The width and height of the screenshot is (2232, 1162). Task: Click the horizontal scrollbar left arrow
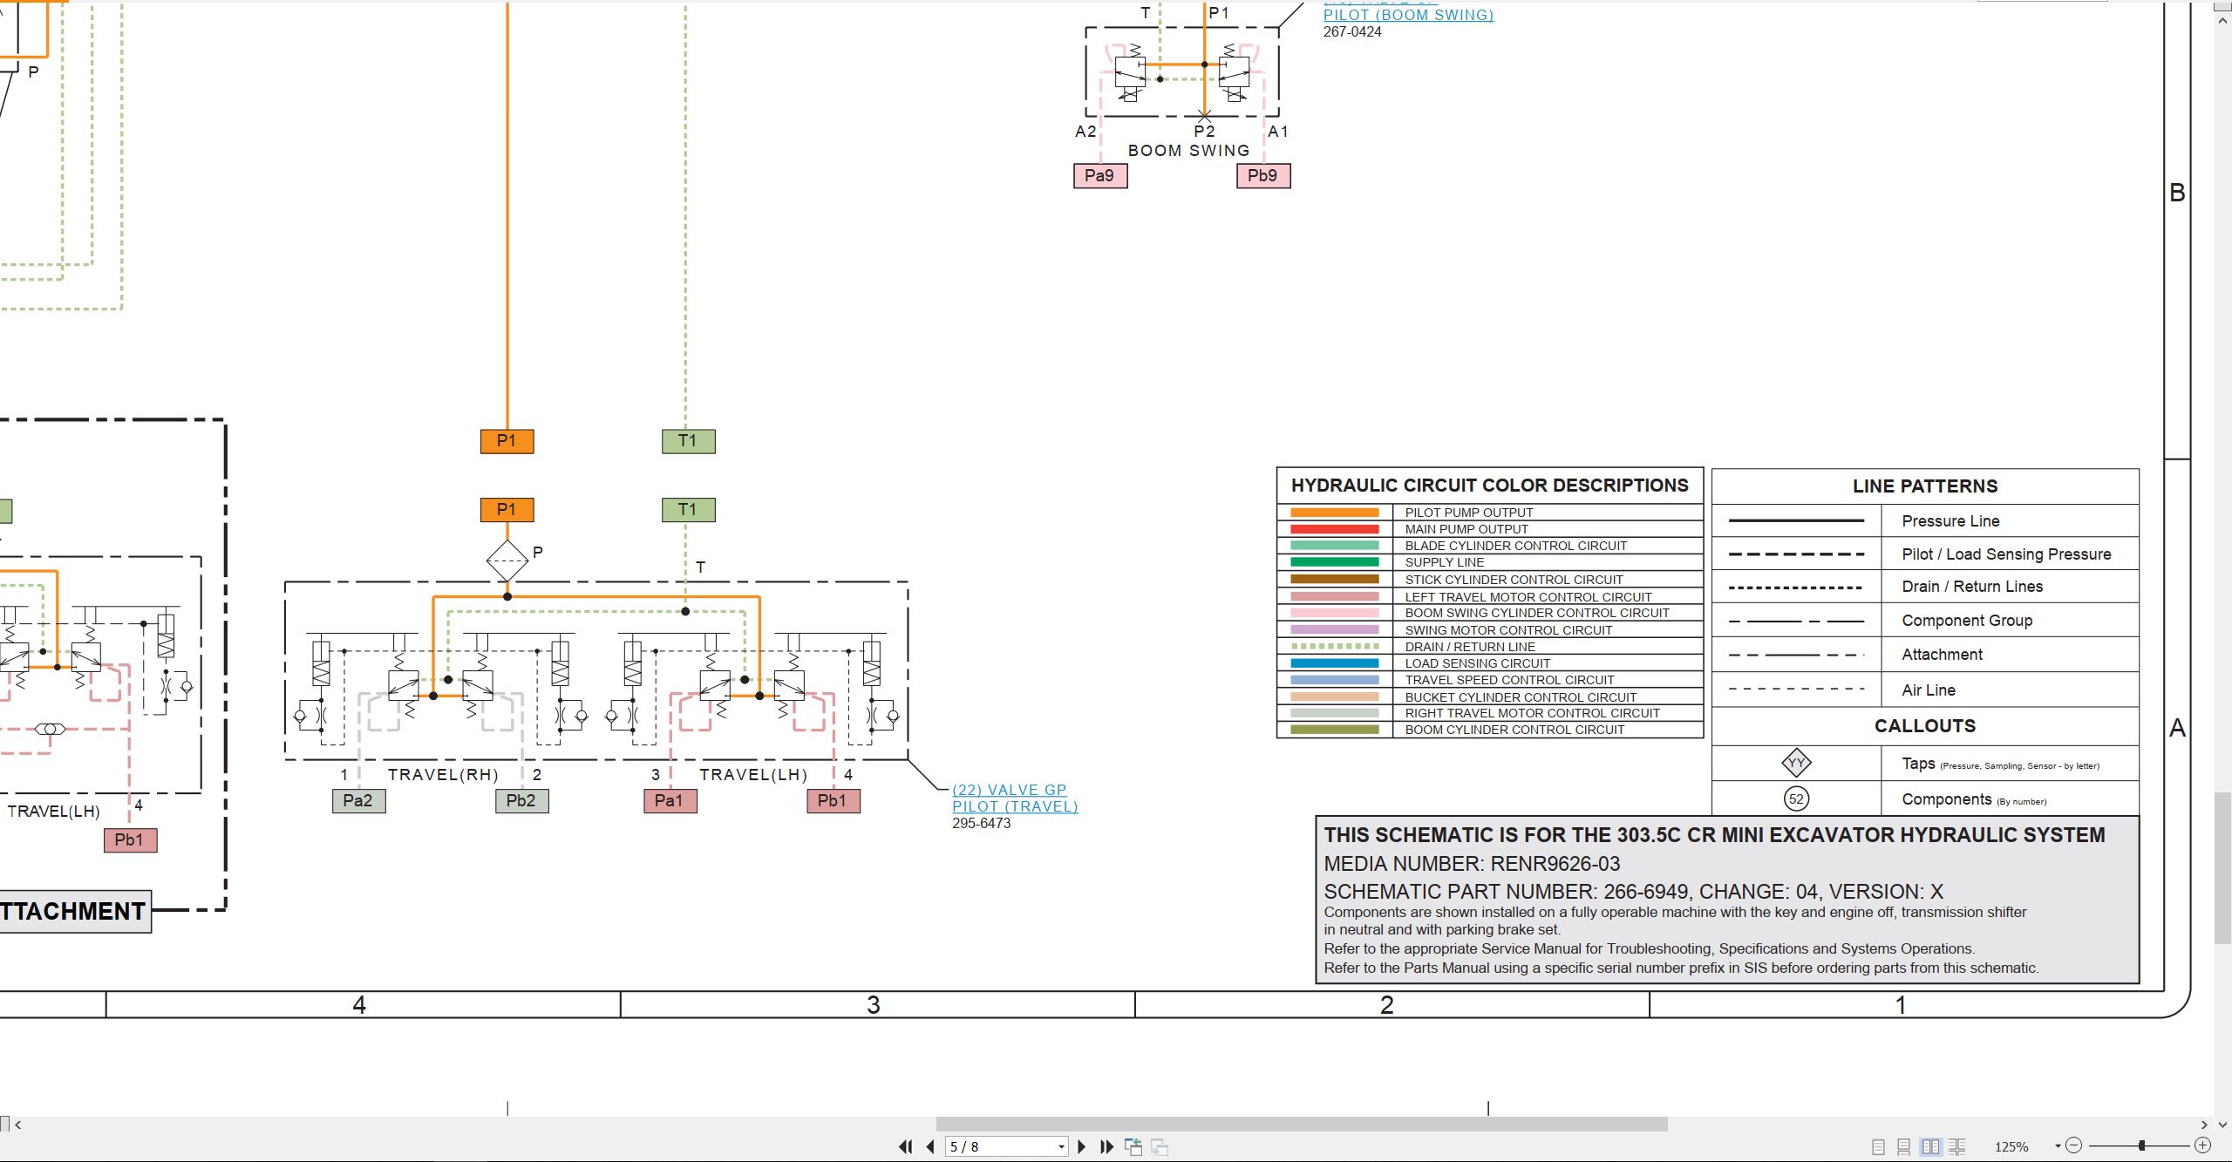click(17, 1125)
